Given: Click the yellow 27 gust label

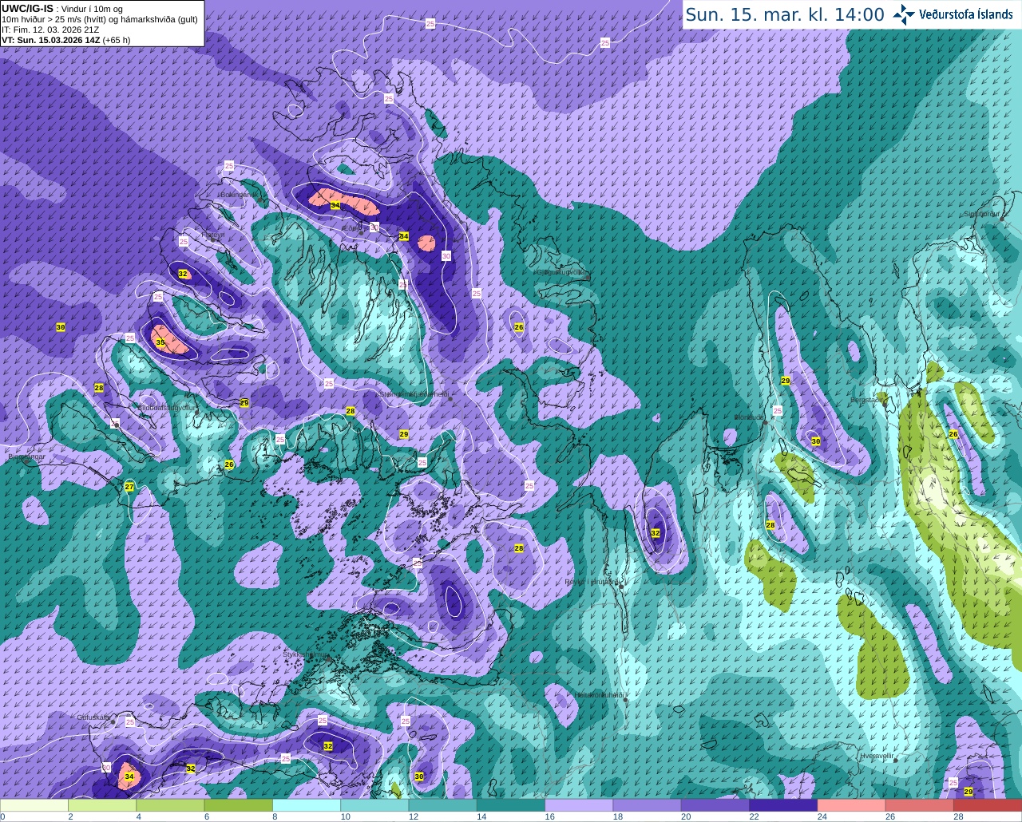Looking at the screenshot, I should click(x=129, y=486).
